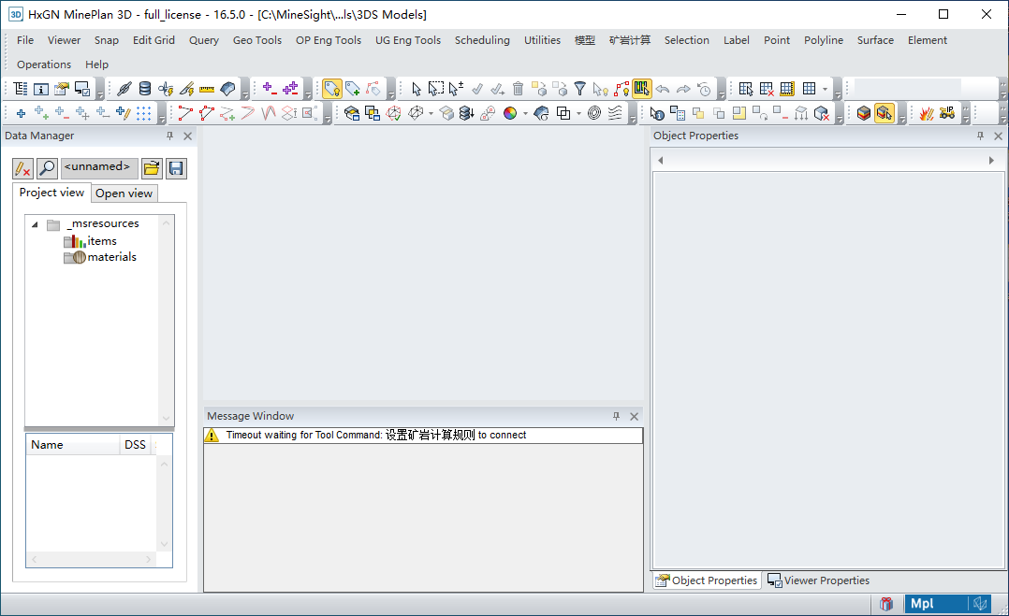Click the red open polyline icon

click(x=185, y=114)
